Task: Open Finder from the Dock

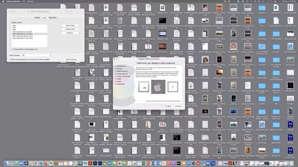Action: coord(7,163)
